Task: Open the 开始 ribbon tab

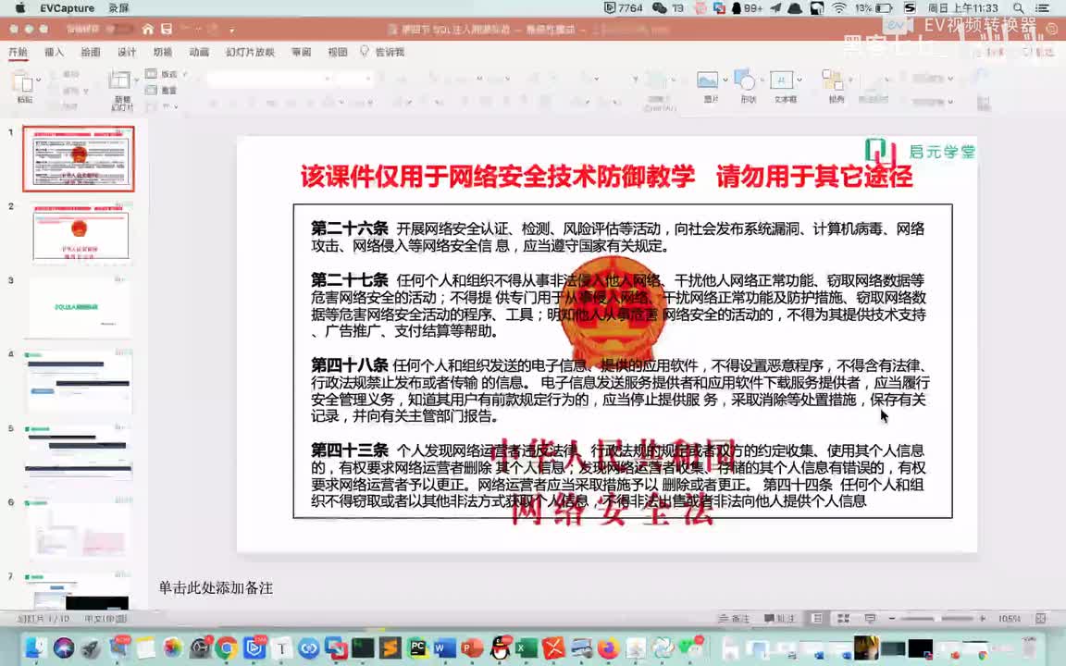Action: (x=18, y=52)
